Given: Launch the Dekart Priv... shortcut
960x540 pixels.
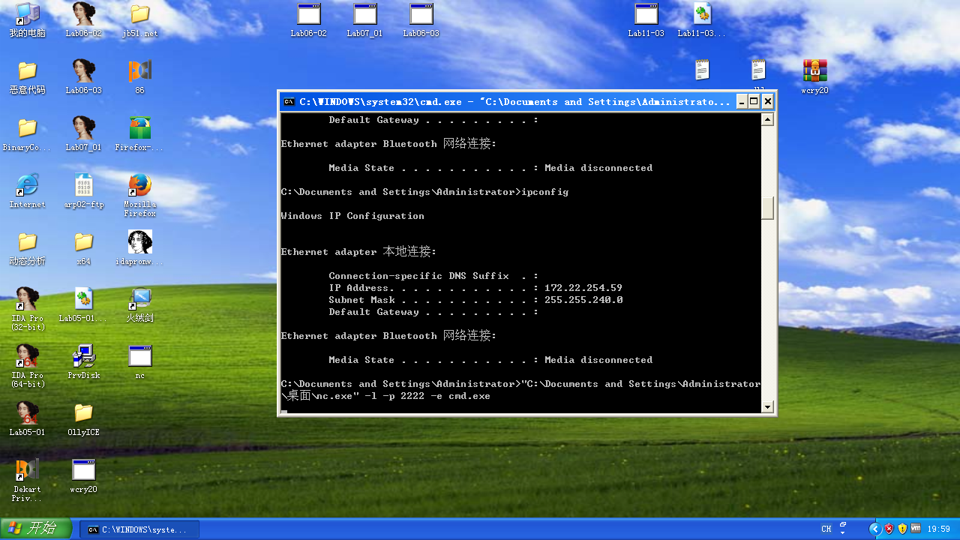Looking at the screenshot, I should coord(27,480).
